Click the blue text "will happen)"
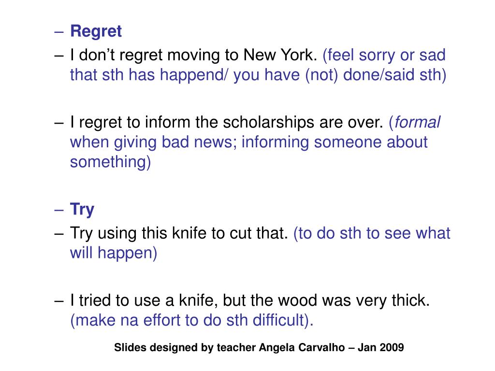 pos(114,253)
